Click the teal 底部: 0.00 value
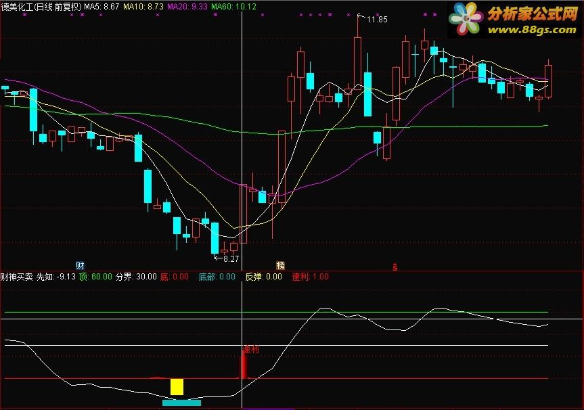This screenshot has height=410, width=584. tap(217, 277)
